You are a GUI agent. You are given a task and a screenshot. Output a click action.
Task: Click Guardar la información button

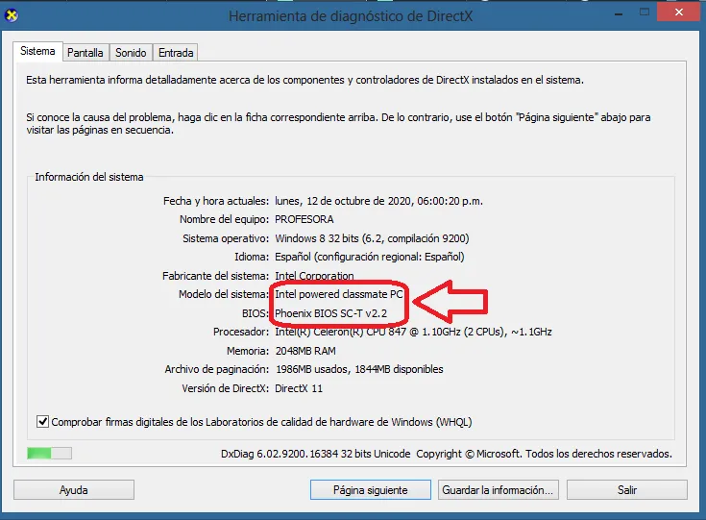coord(498,489)
